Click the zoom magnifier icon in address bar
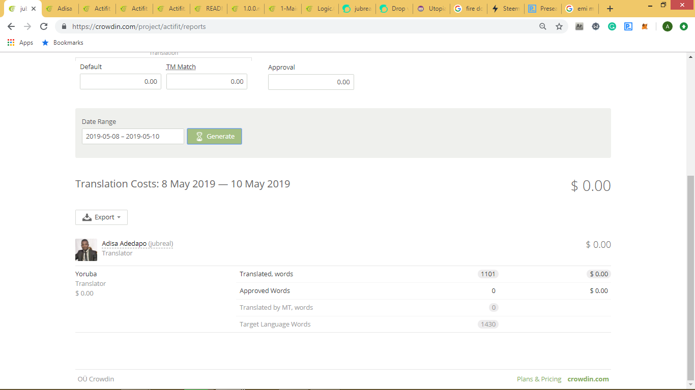 (543, 26)
